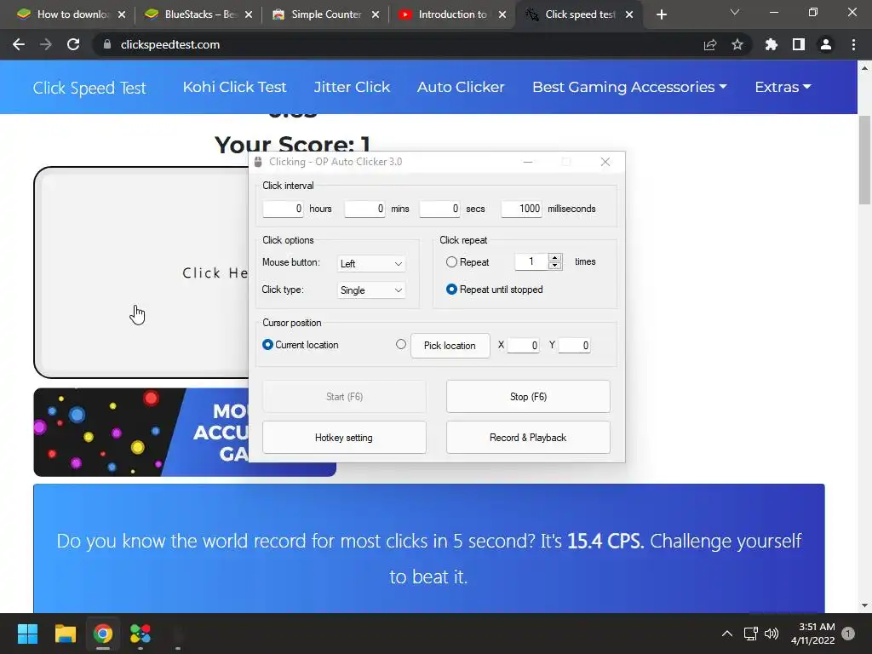Image resolution: width=872 pixels, height=654 pixels.
Task: Click the X coordinate field
Action: (524, 346)
